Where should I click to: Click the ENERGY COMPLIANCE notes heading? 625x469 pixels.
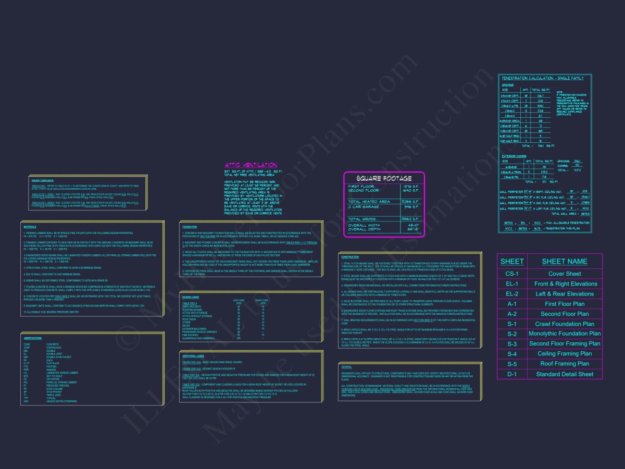[x=43, y=181]
